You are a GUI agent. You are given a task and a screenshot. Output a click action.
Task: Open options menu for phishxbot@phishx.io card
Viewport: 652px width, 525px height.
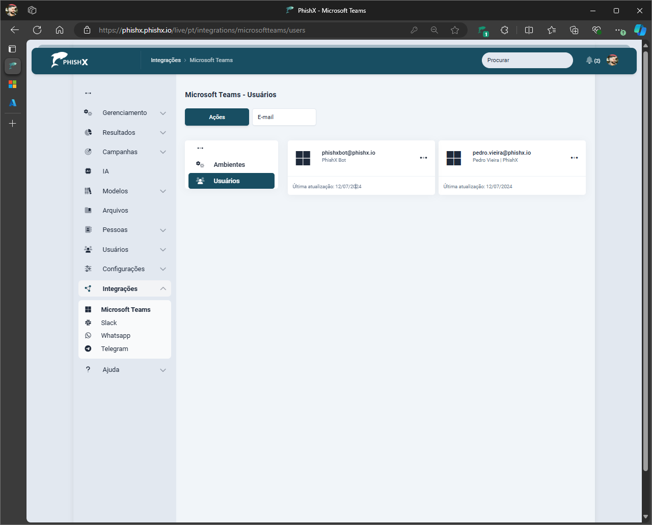pyautogui.click(x=423, y=158)
